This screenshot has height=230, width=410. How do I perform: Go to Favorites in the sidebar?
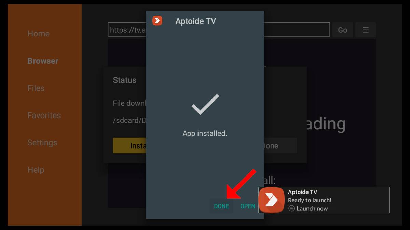44,116
